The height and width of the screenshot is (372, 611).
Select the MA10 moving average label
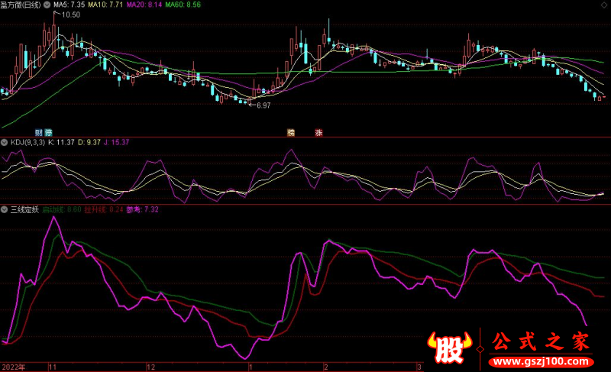[x=108, y=5]
